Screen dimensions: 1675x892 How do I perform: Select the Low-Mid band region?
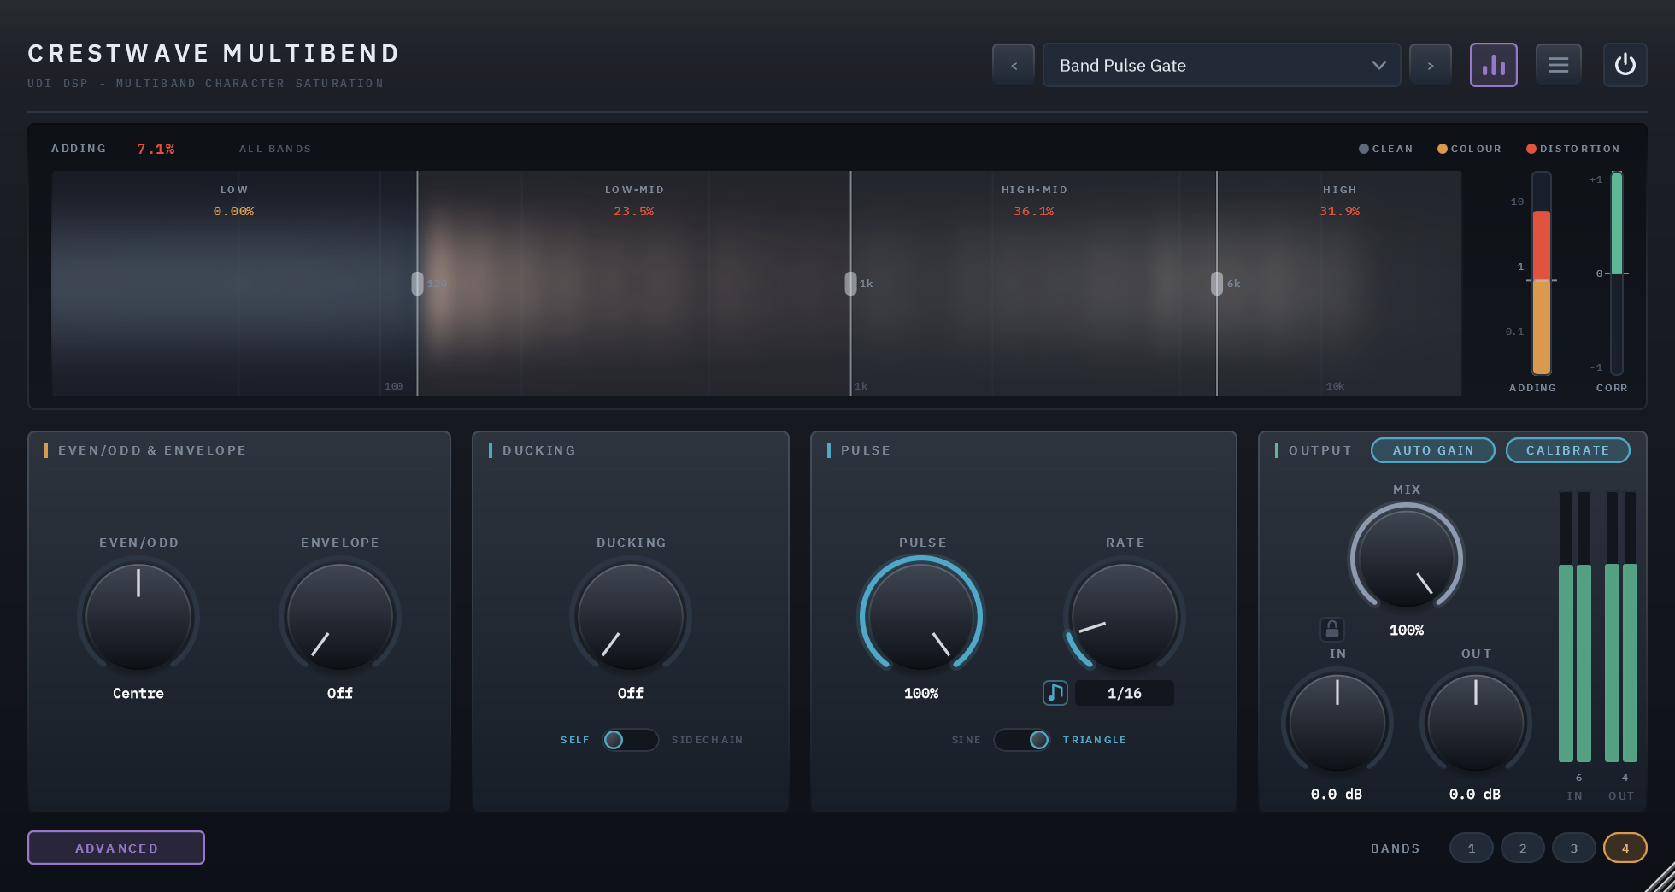pos(634,284)
